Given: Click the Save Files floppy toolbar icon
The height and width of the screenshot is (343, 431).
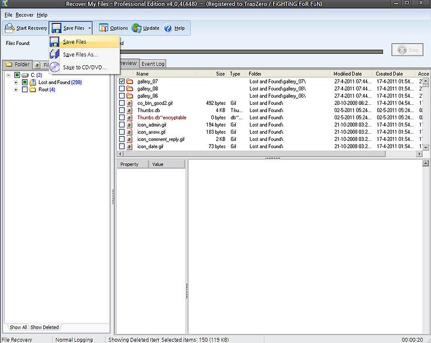Looking at the screenshot, I should pyautogui.click(x=56, y=28).
